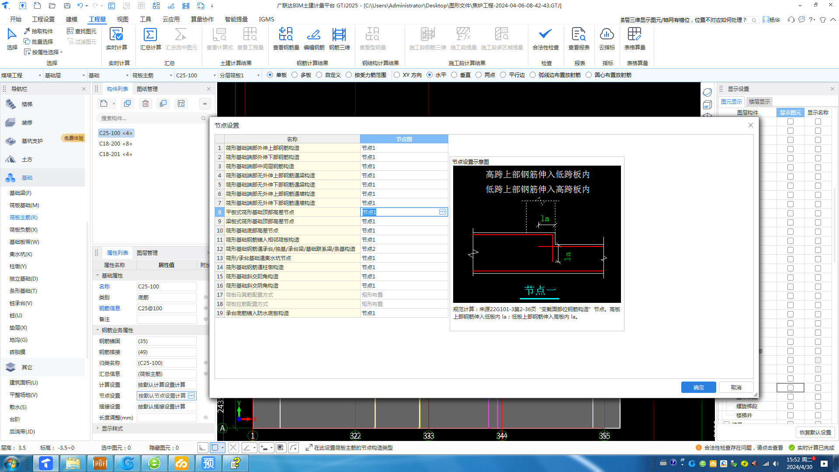Run 合法性检查 checkmark tool
Image resolution: width=839 pixels, height=472 pixels.
pyautogui.click(x=545, y=35)
